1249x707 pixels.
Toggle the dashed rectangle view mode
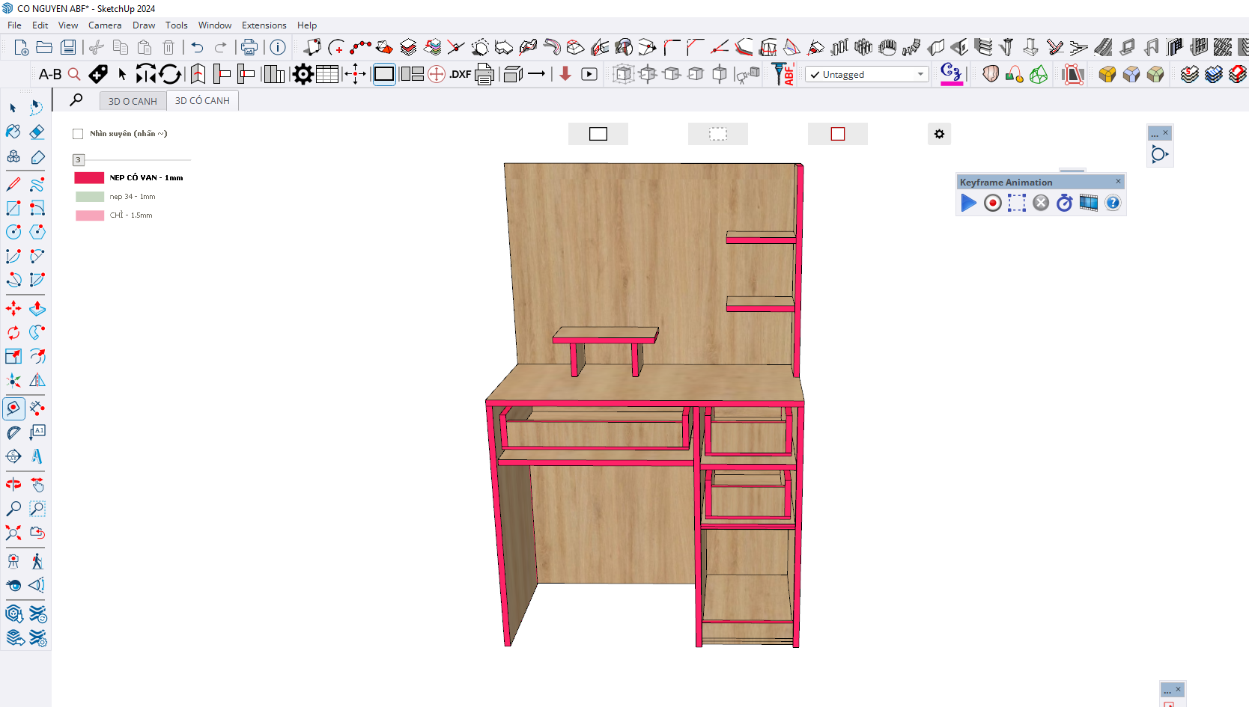pos(717,134)
